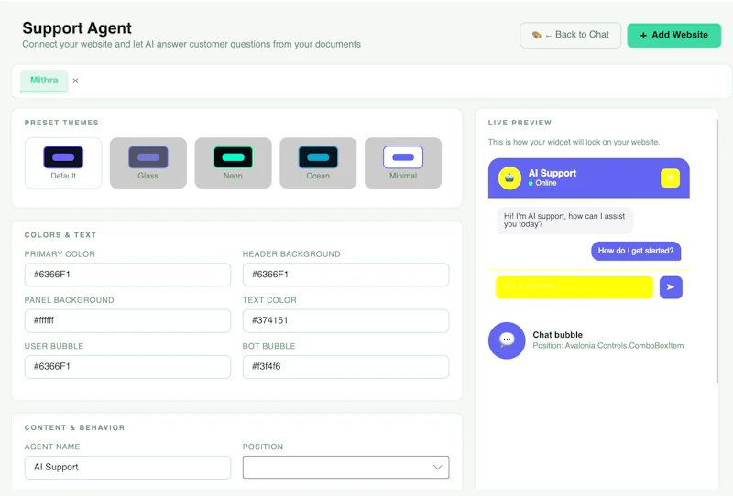Screen dimensions: 733x496
Task: Click the 'Support Agent' page heading
Action: 77,28
